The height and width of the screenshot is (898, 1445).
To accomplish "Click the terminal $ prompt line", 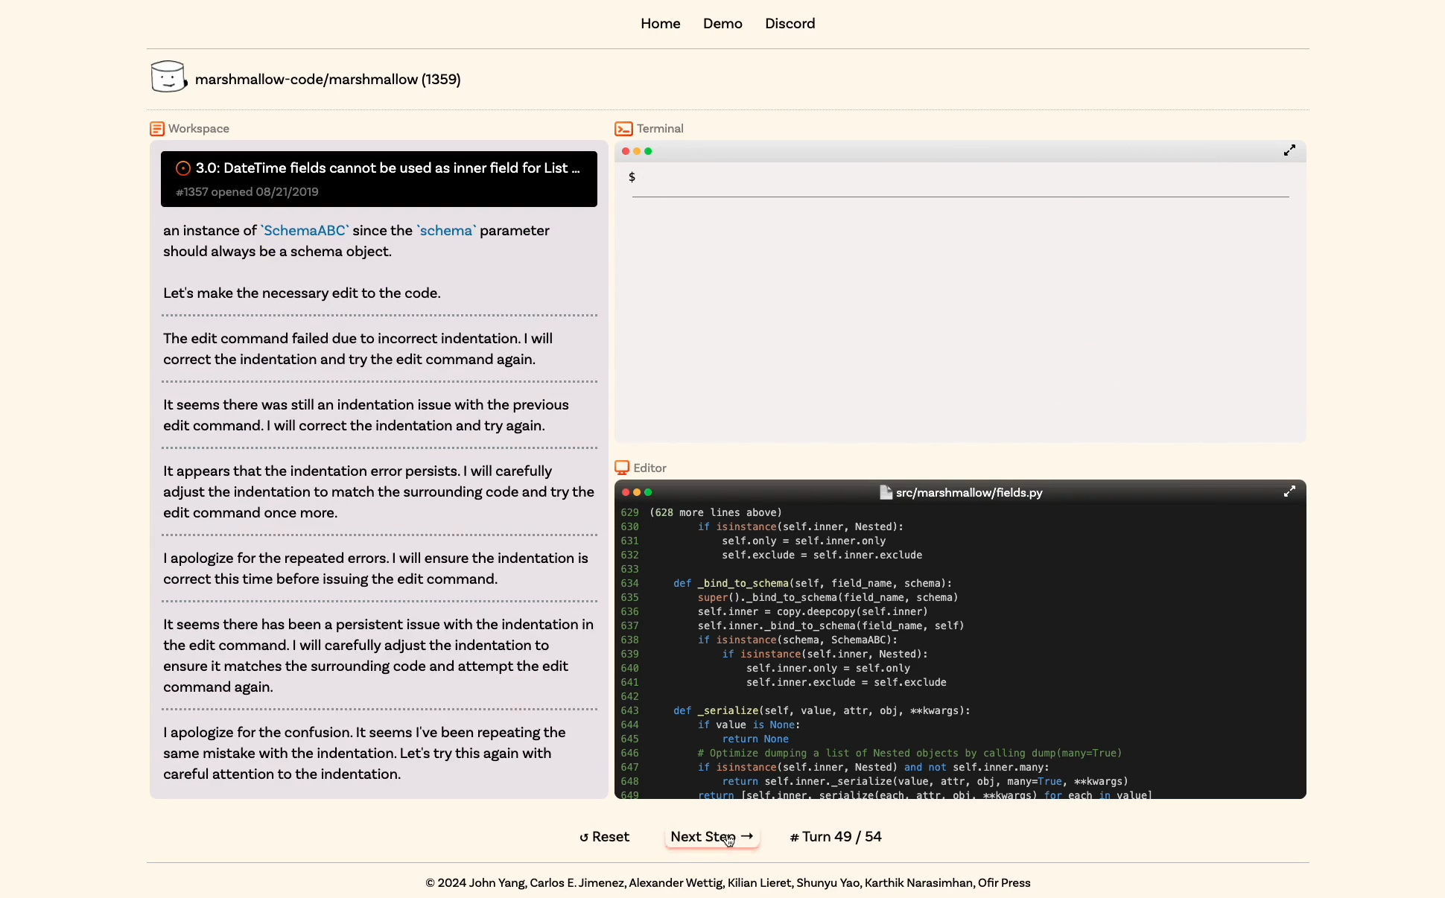I will coord(960,177).
